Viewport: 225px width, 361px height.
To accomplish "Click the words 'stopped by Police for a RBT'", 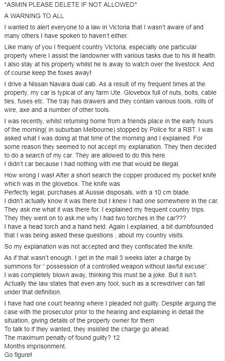I will [156, 130].
